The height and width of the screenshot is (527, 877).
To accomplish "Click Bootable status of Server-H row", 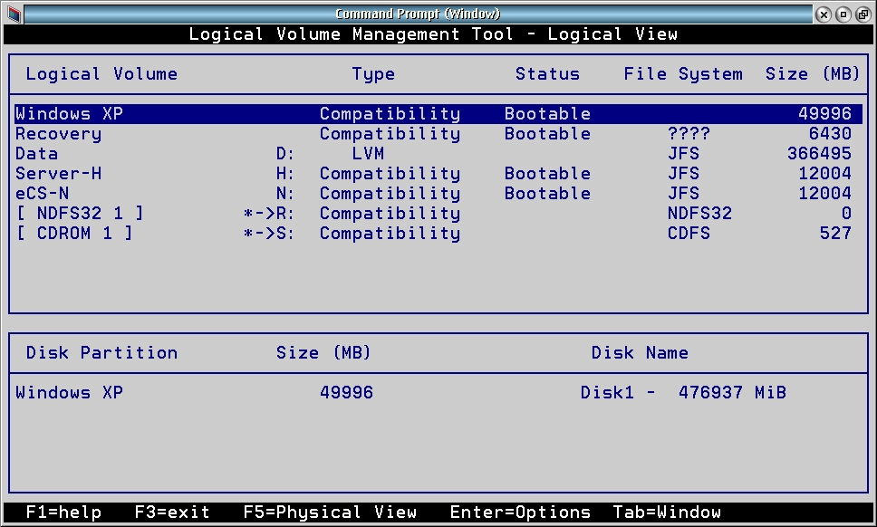I will (x=547, y=174).
